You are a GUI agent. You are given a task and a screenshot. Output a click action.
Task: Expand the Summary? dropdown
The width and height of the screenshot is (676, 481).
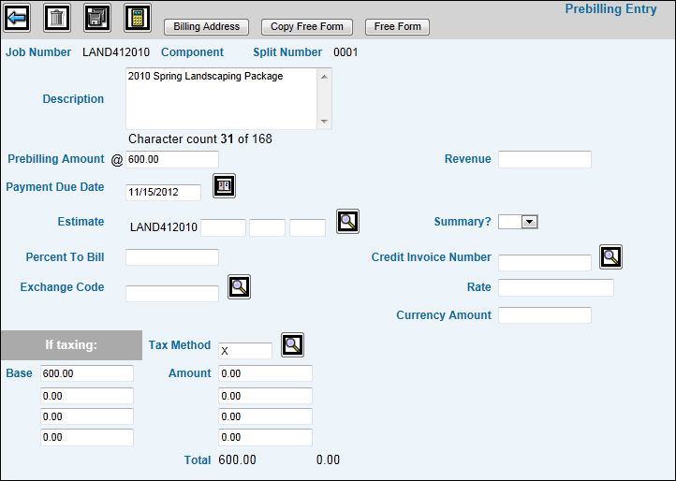tap(529, 222)
